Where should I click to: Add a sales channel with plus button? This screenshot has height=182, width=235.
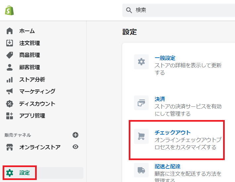(75, 135)
